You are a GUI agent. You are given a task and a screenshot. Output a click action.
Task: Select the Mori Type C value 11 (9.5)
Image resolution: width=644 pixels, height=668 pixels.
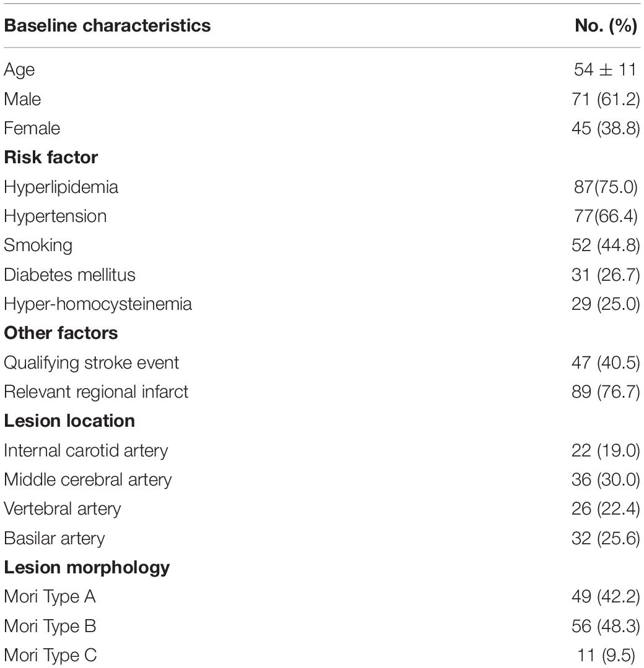[x=608, y=655]
